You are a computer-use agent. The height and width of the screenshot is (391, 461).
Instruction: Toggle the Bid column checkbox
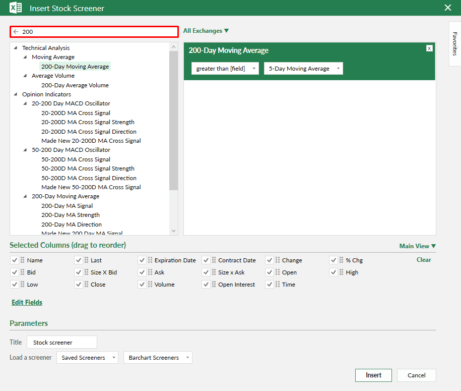[14, 272]
